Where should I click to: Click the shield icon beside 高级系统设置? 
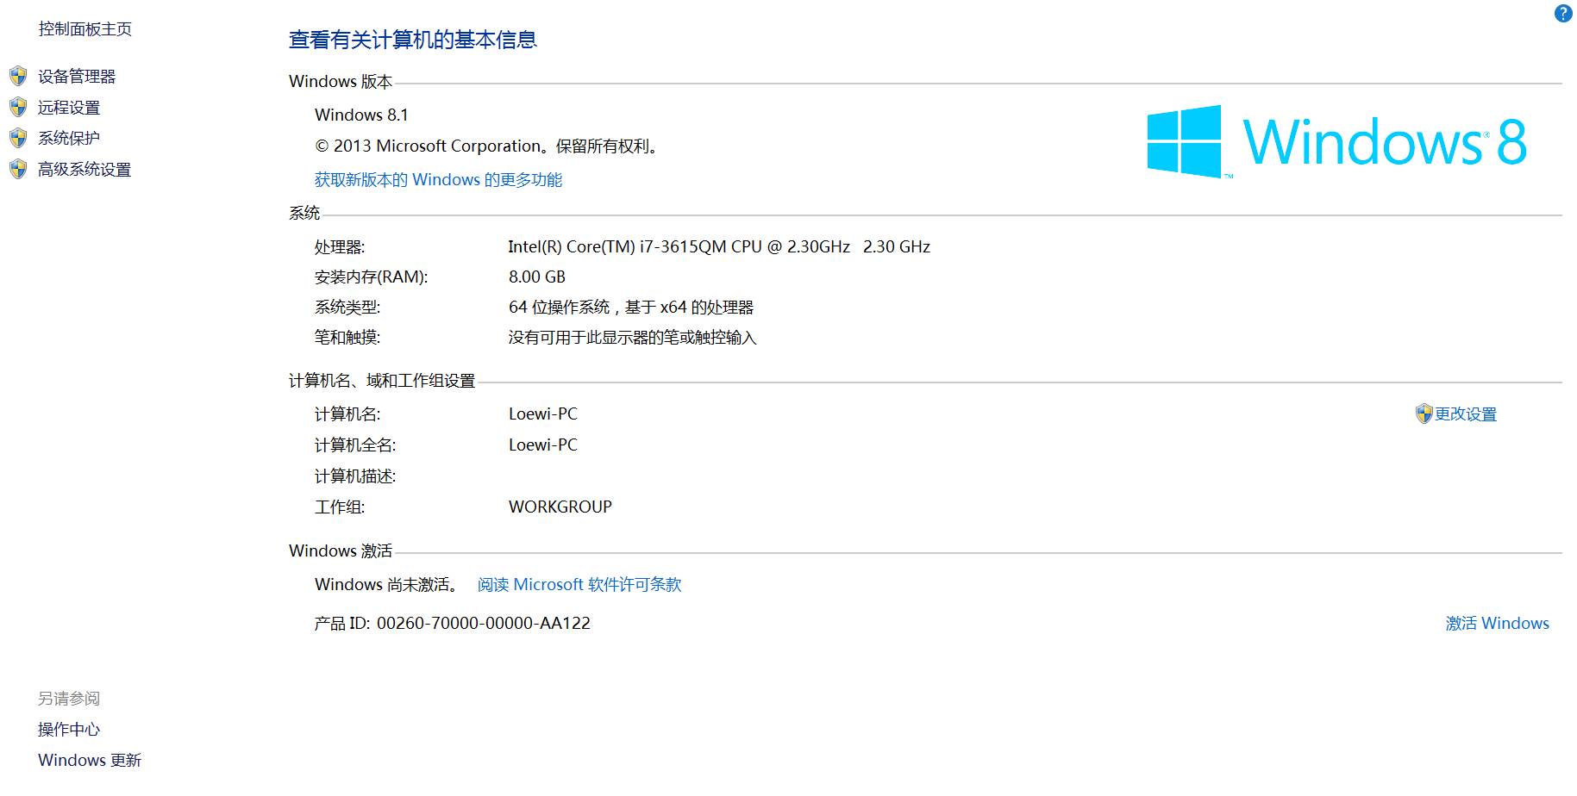[x=18, y=169]
